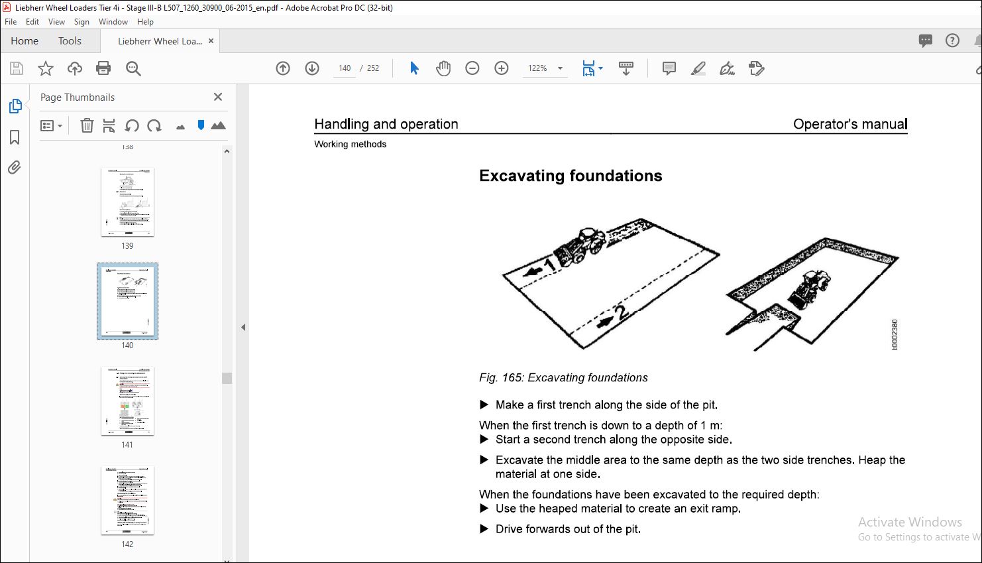Enlarge thumbnail size large mountain icon

click(x=218, y=125)
